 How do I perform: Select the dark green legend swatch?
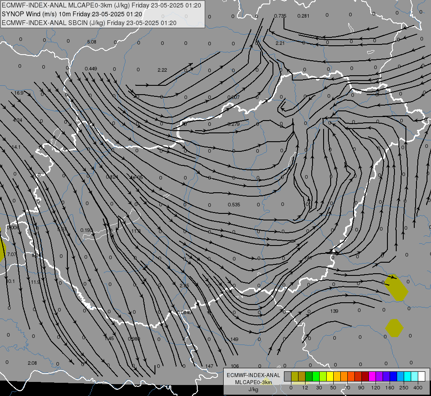pos(309,377)
